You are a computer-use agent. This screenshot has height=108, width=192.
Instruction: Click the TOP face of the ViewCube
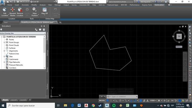tap(179, 36)
